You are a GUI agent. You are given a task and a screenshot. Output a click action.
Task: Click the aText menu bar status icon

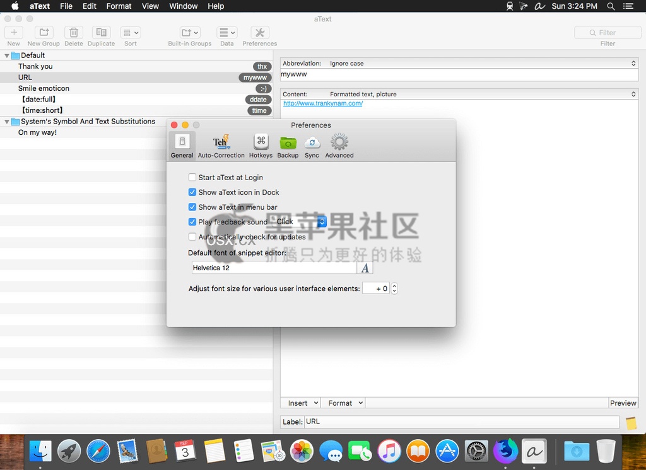click(540, 6)
